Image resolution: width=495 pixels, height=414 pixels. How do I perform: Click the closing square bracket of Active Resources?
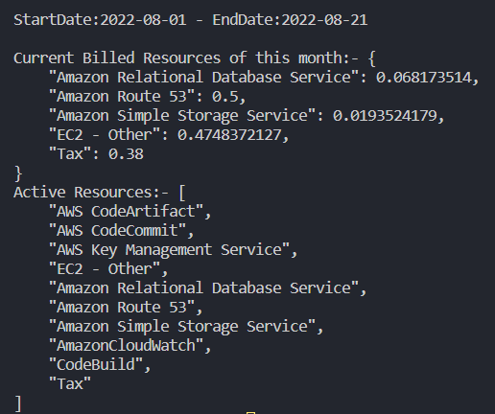click(x=18, y=403)
